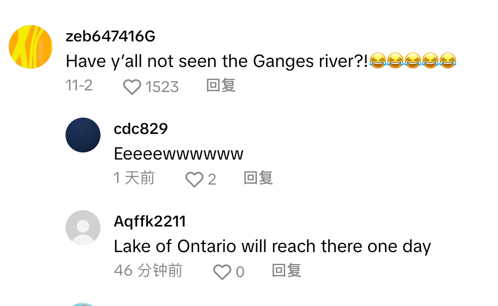The height and width of the screenshot is (306, 498).
Task: Like cdc829's Eeeeewwwwww comment
Action: tap(194, 179)
